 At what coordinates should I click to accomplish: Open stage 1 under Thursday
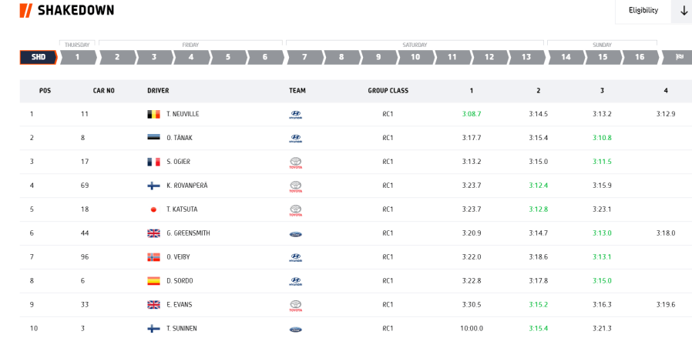tap(78, 57)
